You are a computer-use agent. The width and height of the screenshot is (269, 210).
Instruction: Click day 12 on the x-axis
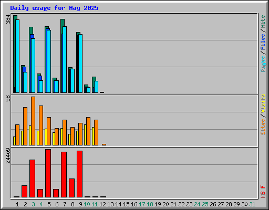(102, 204)
